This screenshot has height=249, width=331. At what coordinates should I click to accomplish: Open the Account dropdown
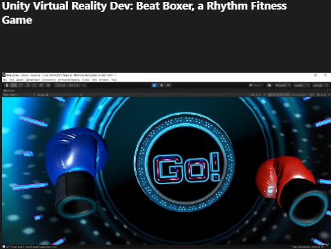[283, 85]
